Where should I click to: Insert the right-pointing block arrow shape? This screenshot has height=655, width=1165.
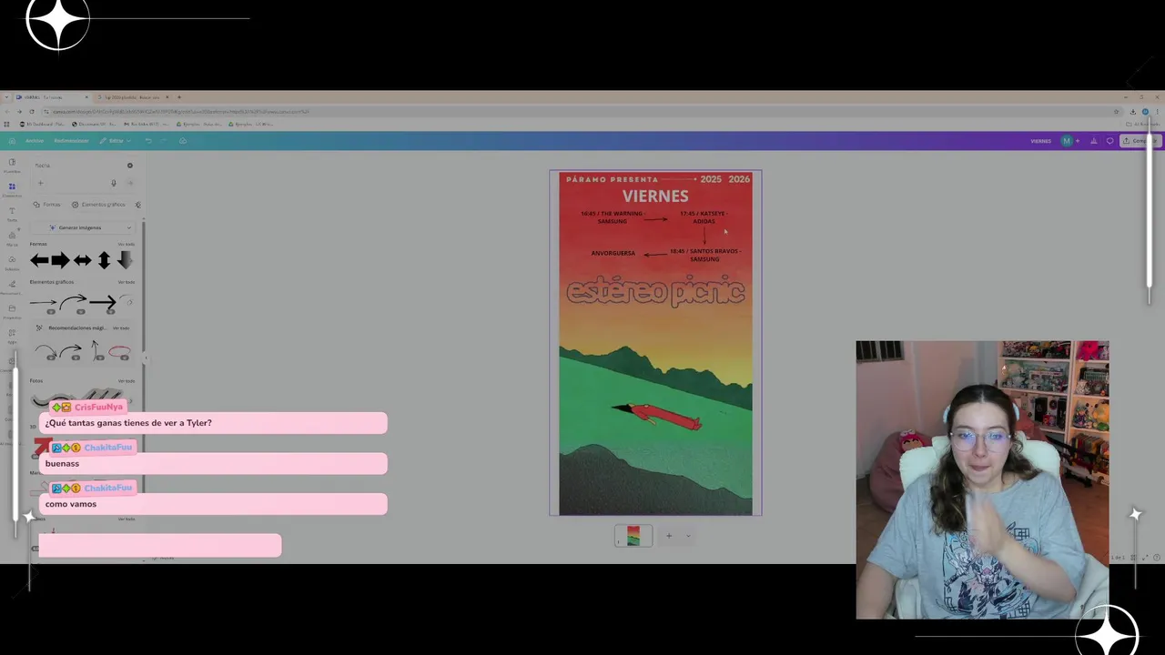coord(61,260)
